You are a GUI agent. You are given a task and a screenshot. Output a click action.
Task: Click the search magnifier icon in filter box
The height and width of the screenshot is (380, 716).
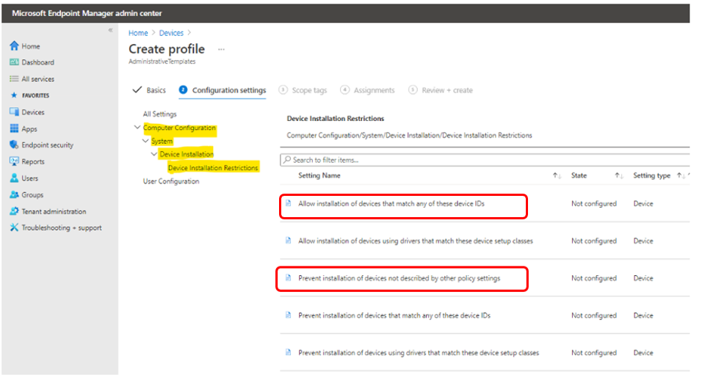pos(286,160)
